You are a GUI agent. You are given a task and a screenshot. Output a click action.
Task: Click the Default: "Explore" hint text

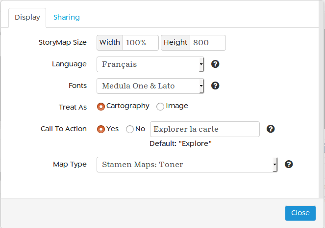pyautogui.click(x=180, y=143)
